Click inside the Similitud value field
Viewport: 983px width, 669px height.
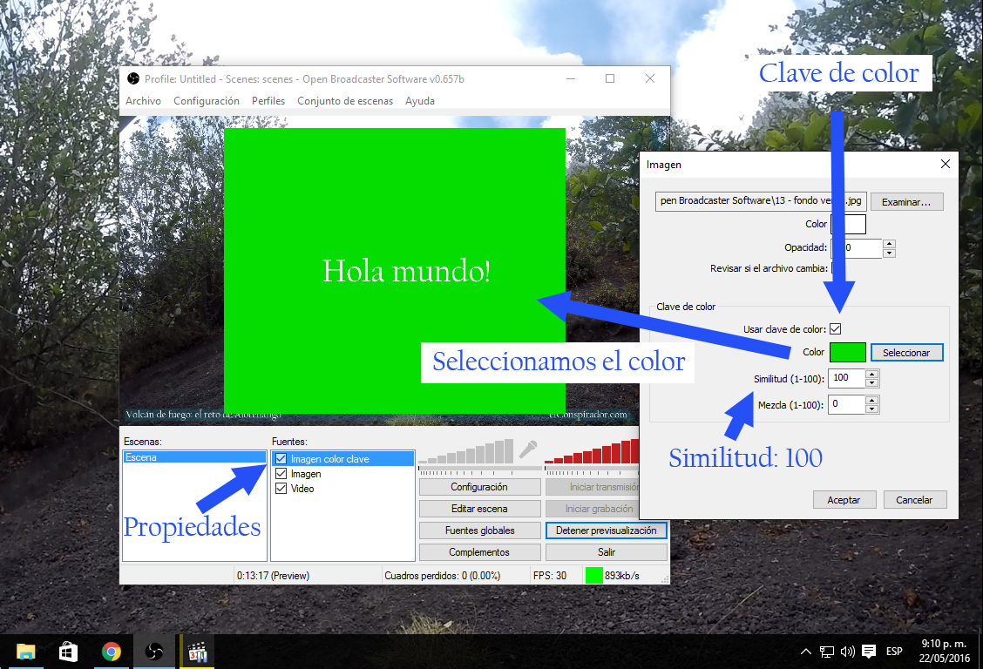tap(845, 378)
